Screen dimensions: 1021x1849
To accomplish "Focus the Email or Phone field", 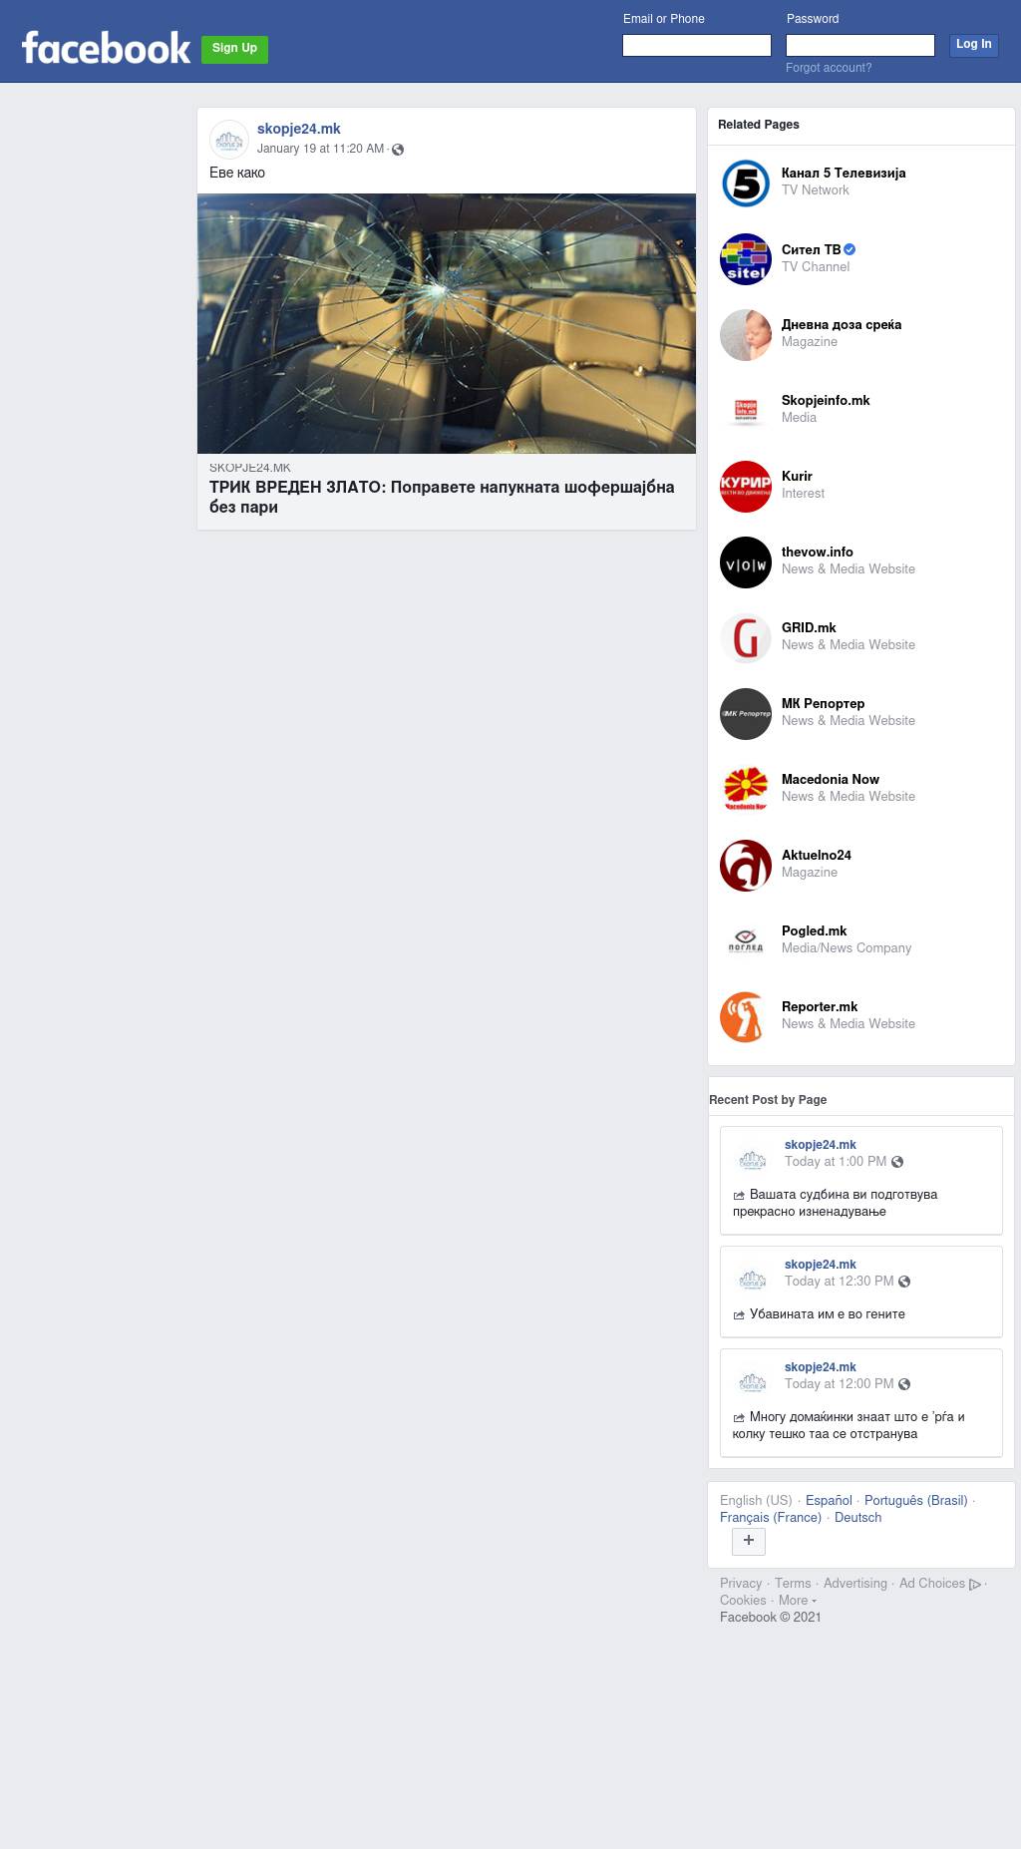I will pos(697,46).
